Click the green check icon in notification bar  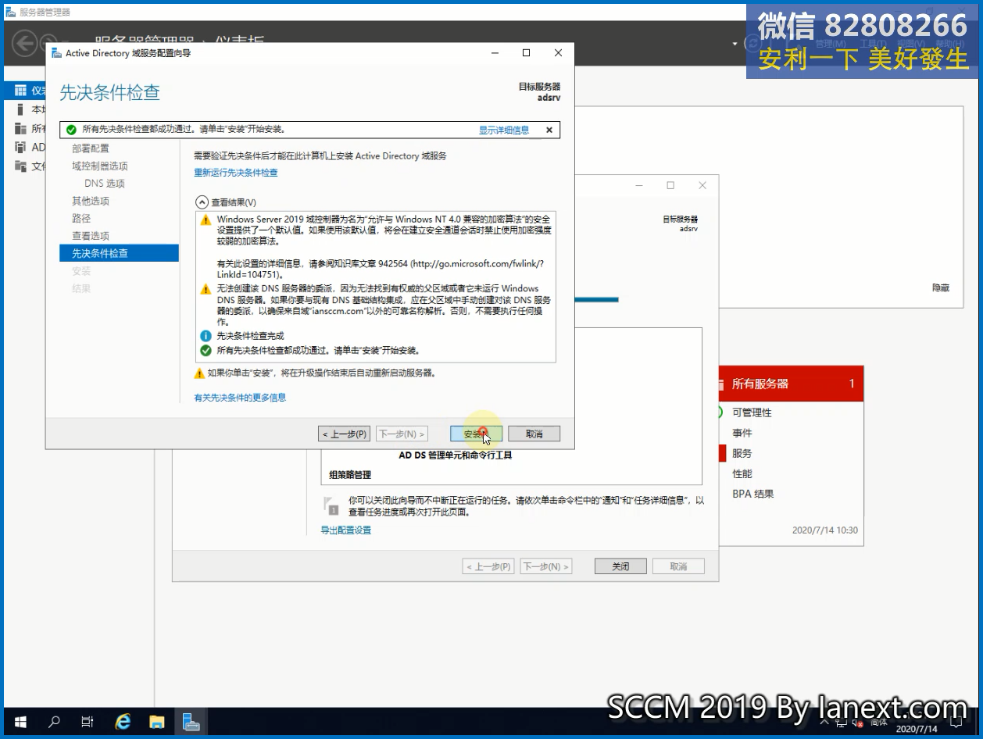click(72, 130)
